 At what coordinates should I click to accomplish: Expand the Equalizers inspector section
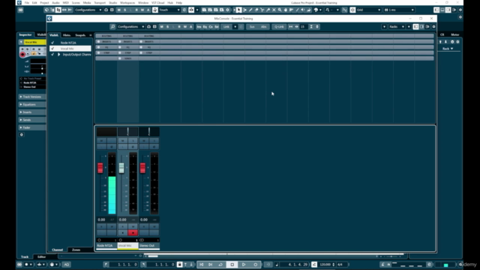(x=31, y=104)
